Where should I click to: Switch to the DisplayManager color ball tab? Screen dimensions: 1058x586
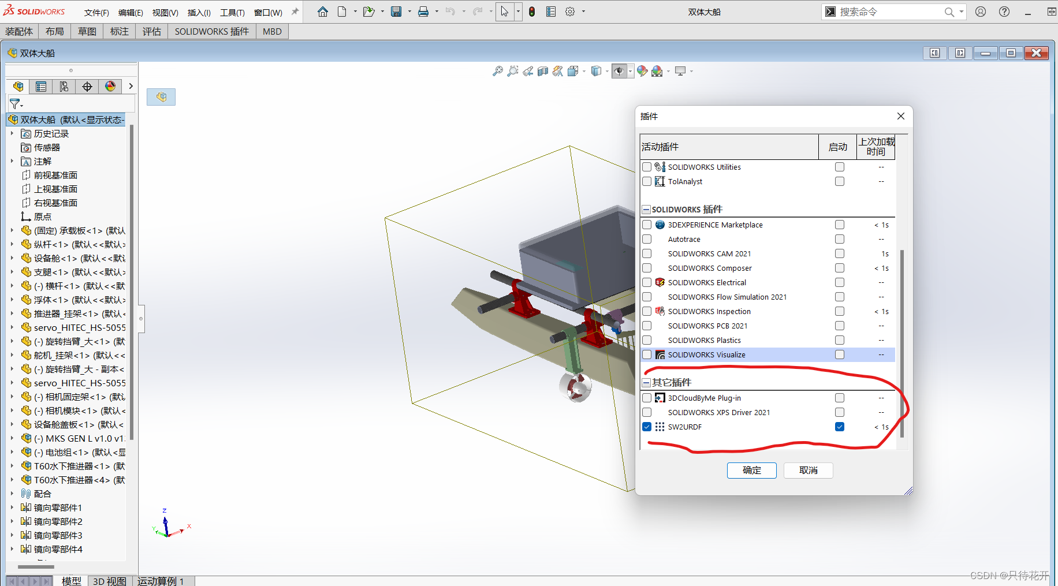110,87
